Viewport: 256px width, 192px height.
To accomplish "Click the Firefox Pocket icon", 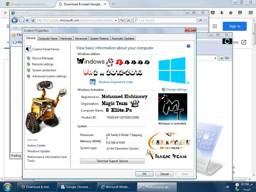I will point(213,13).
